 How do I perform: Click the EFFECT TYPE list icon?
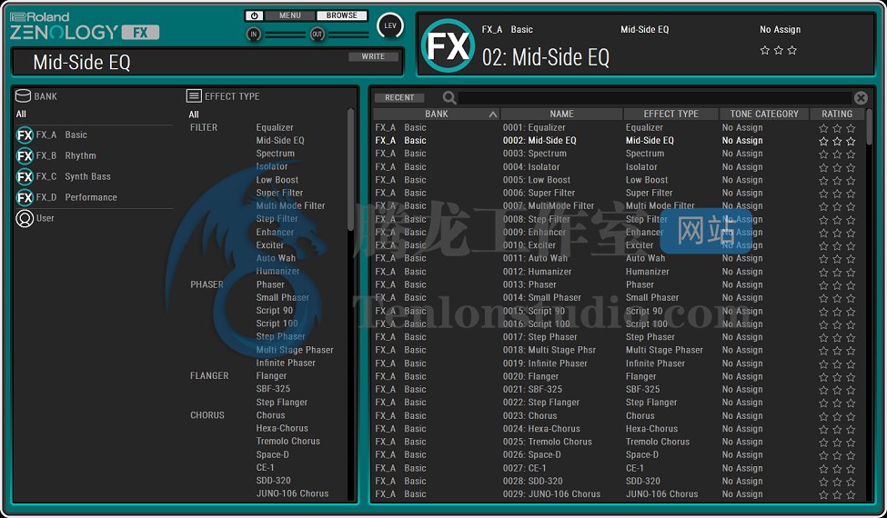pos(194,96)
